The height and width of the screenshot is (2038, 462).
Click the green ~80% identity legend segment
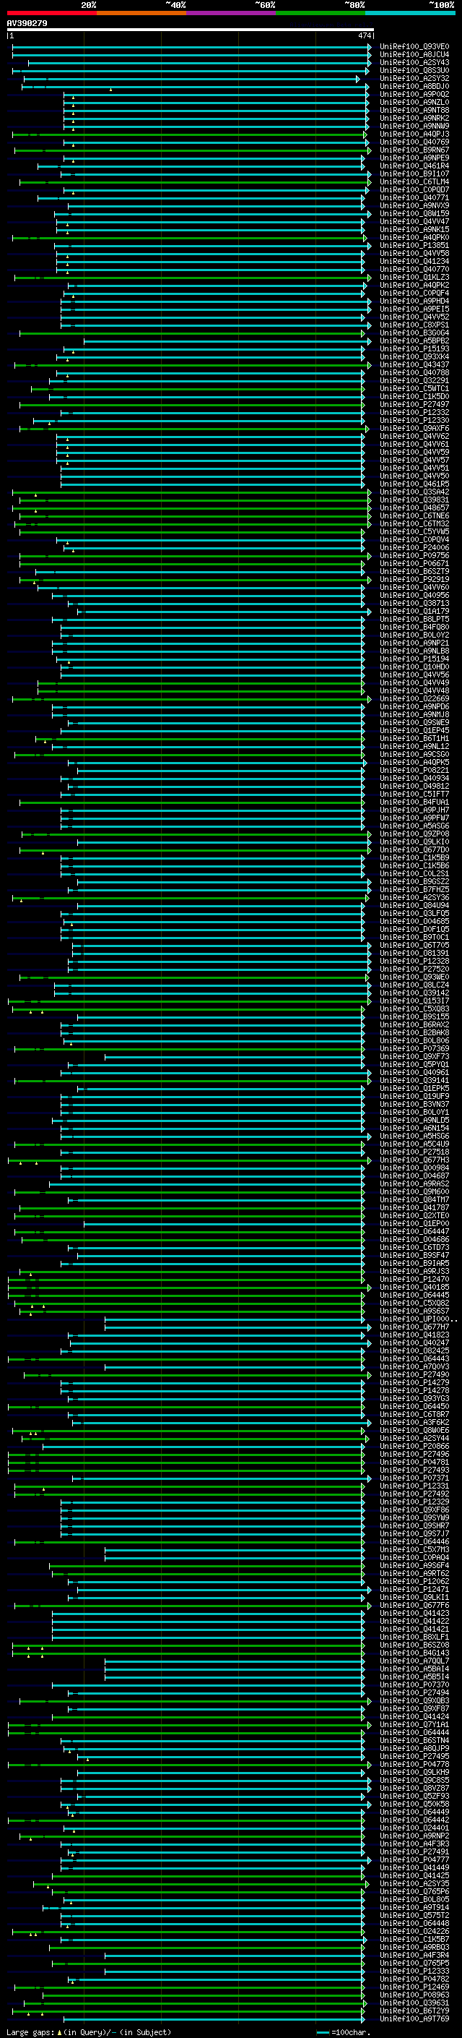pyautogui.click(x=321, y=14)
